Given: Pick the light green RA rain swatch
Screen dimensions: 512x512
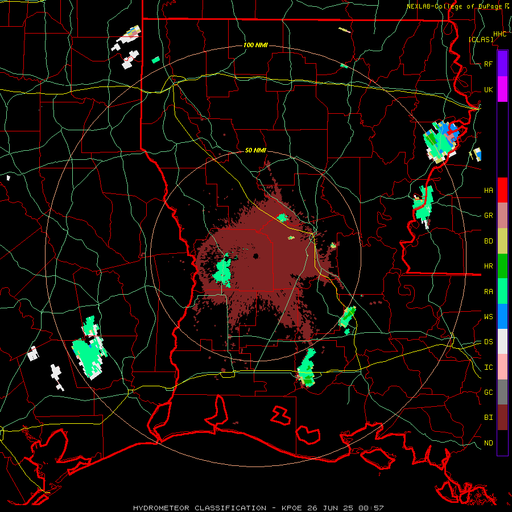Looking at the screenshot, I should point(502,291).
